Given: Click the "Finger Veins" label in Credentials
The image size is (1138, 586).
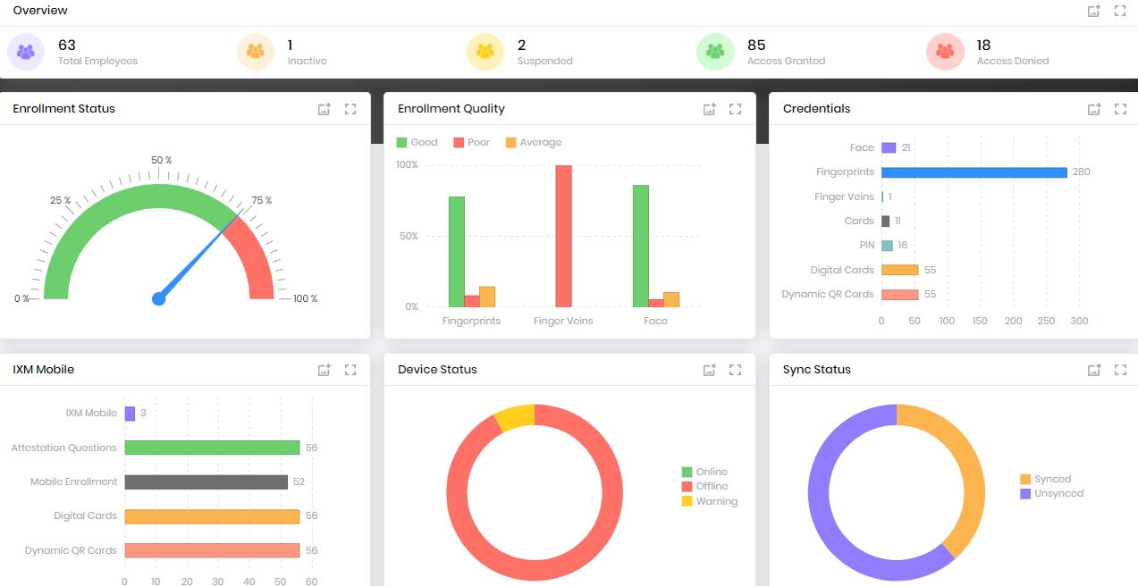Looking at the screenshot, I should coord(844,197).
